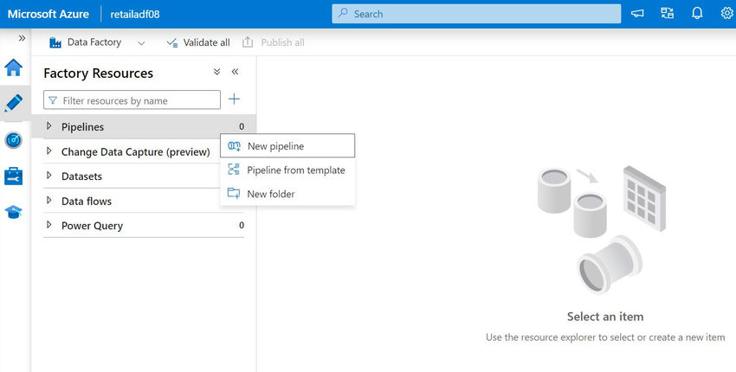The width and height of the screenshot is (736, 372).
Task: Open the settings gear icon
Action: pyautogui.click(x=726, y=14)
